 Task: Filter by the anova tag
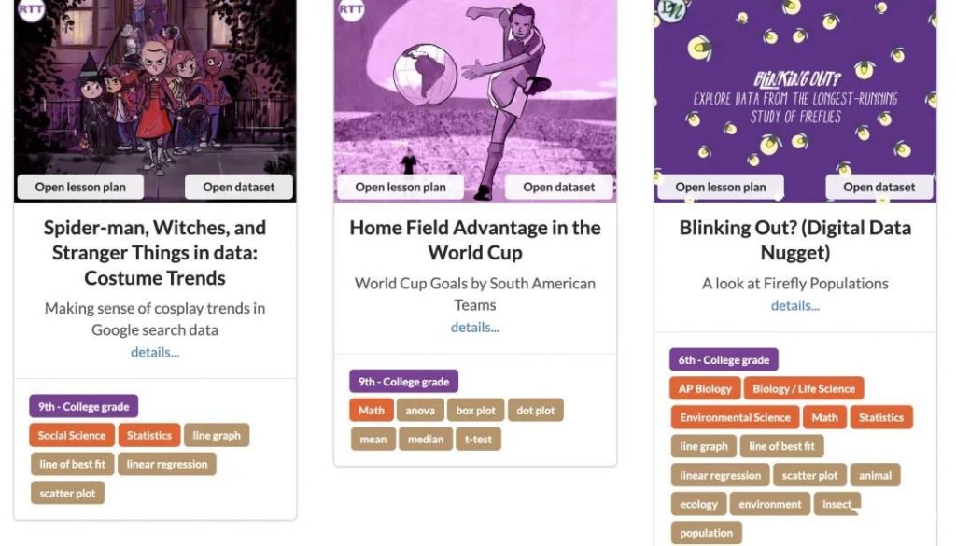420,410
